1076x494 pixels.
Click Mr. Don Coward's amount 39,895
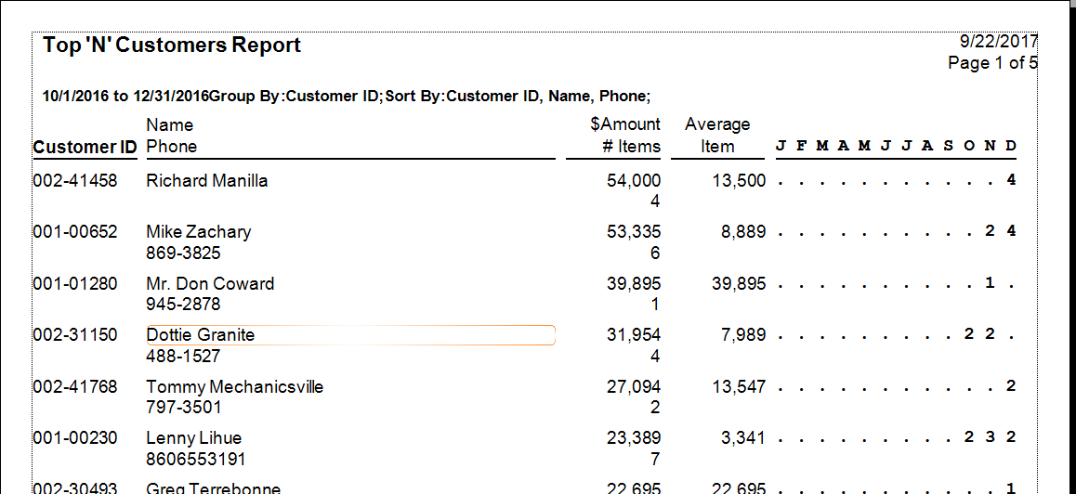tap(634, 284)
